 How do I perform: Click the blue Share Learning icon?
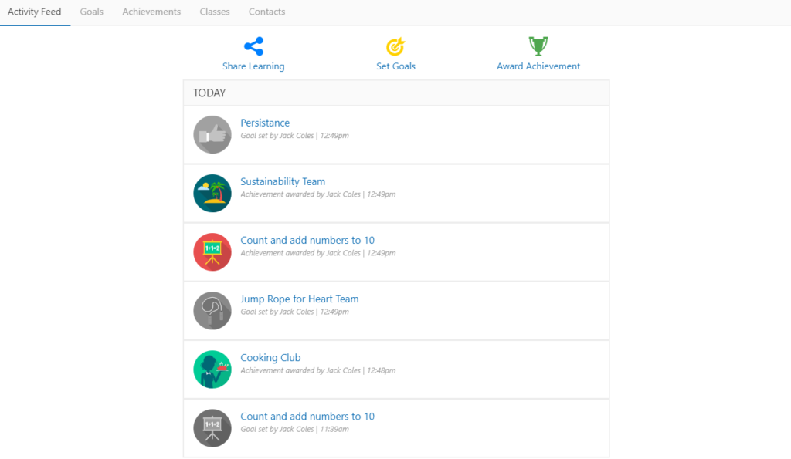pyautogui.click(x=253, y=46)
